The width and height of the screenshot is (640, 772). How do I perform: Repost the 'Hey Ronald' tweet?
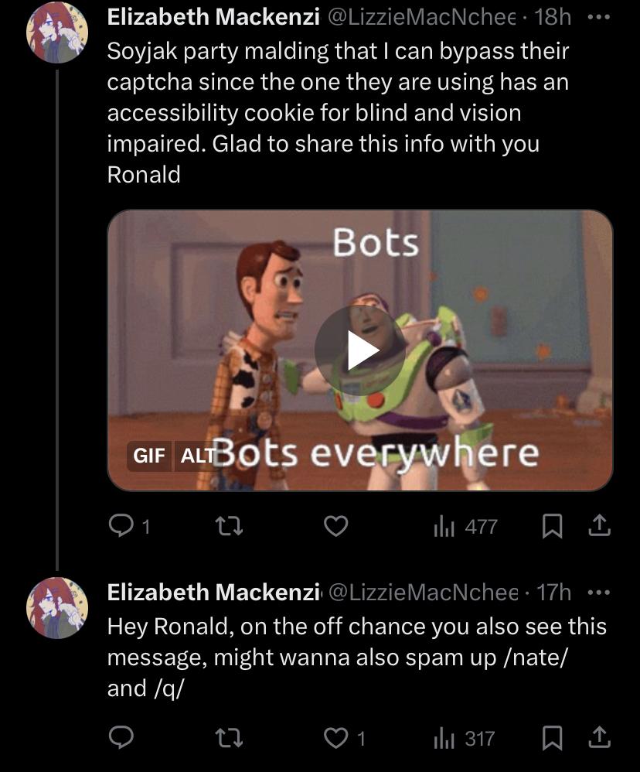(228, 739)
